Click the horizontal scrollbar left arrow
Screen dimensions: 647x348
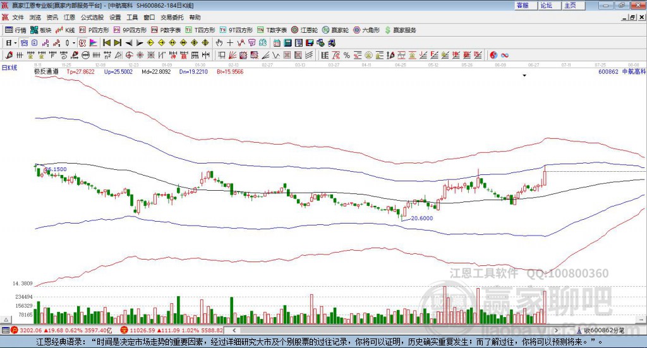tap(234, 330)
